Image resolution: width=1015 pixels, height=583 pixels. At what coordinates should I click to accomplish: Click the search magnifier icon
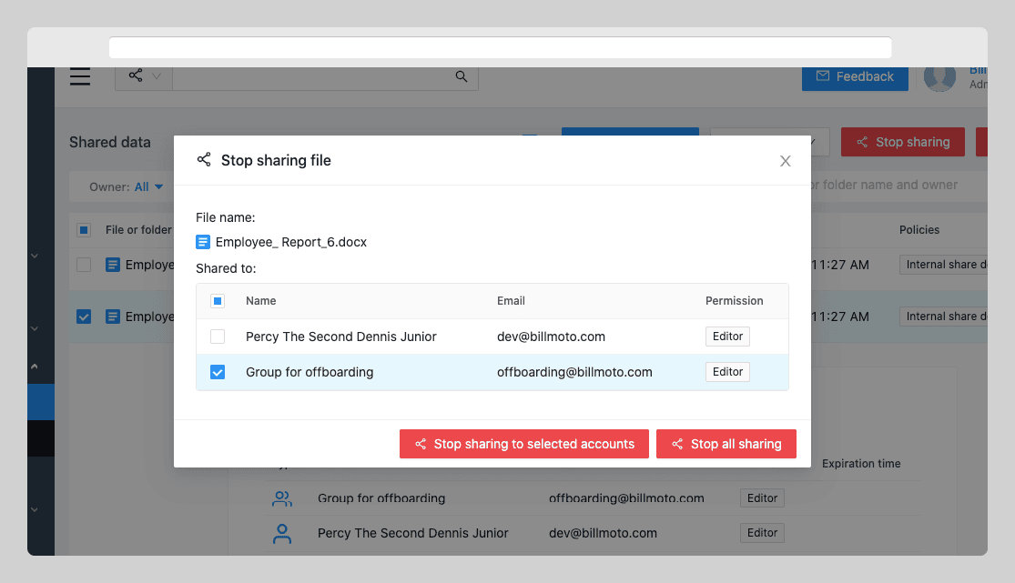pos(461,77)
